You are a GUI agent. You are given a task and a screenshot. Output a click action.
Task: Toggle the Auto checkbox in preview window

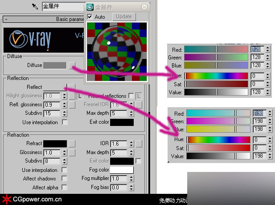(90, 17)
